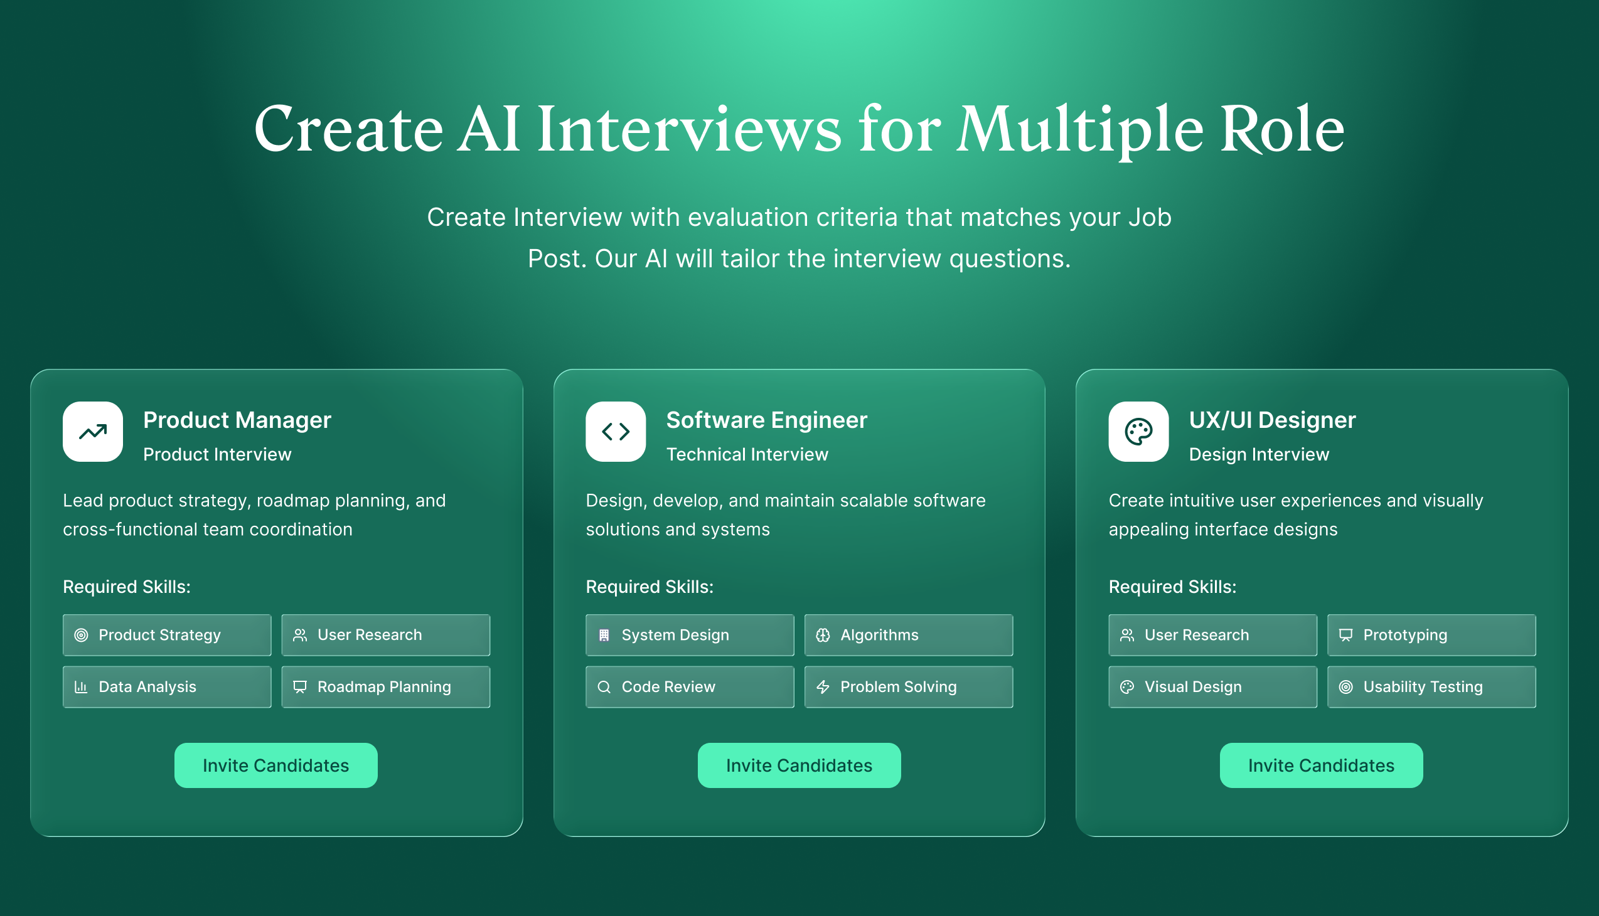The image size is (1599, 916).
Task: Click the bar chart icon beside Data Analysis
Action: [x=81, y=686]
